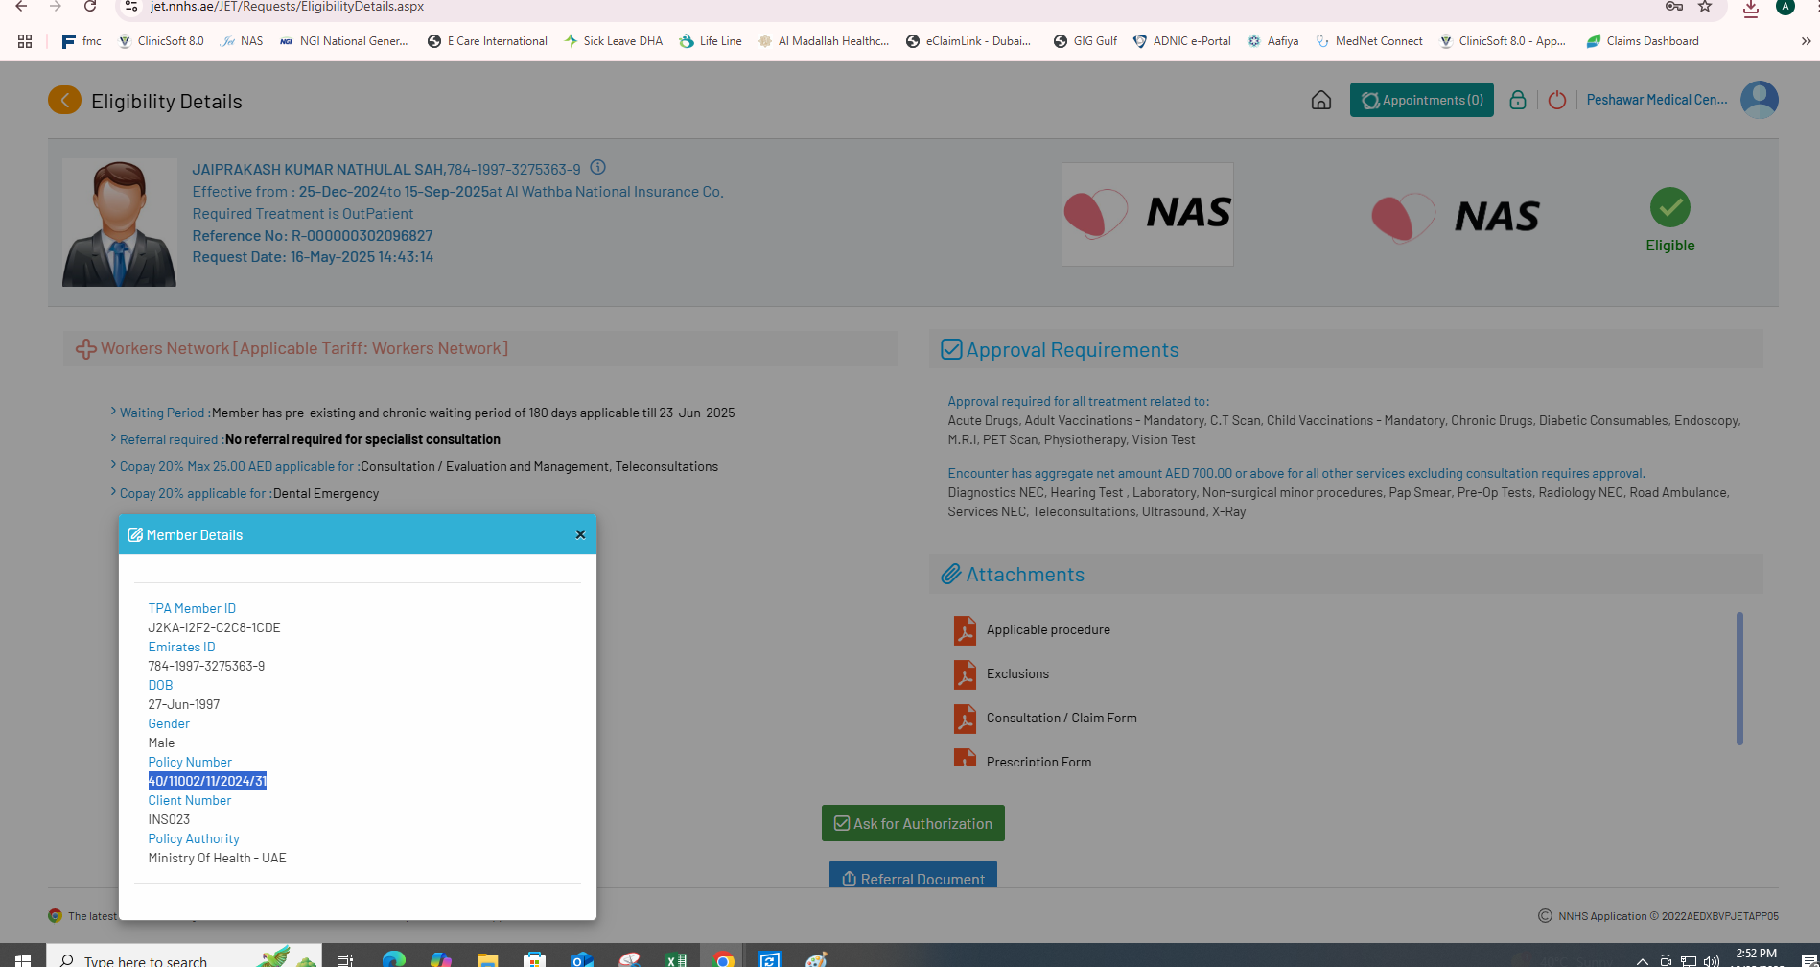Open Excel from the taskbar
The image size is (1820, 967).
676,958
